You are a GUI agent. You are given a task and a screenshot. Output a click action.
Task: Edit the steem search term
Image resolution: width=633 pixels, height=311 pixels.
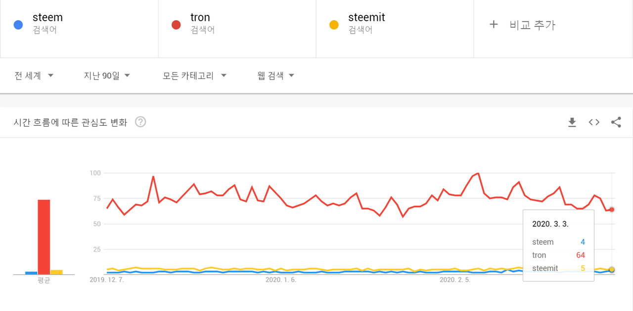coord(47,18)
